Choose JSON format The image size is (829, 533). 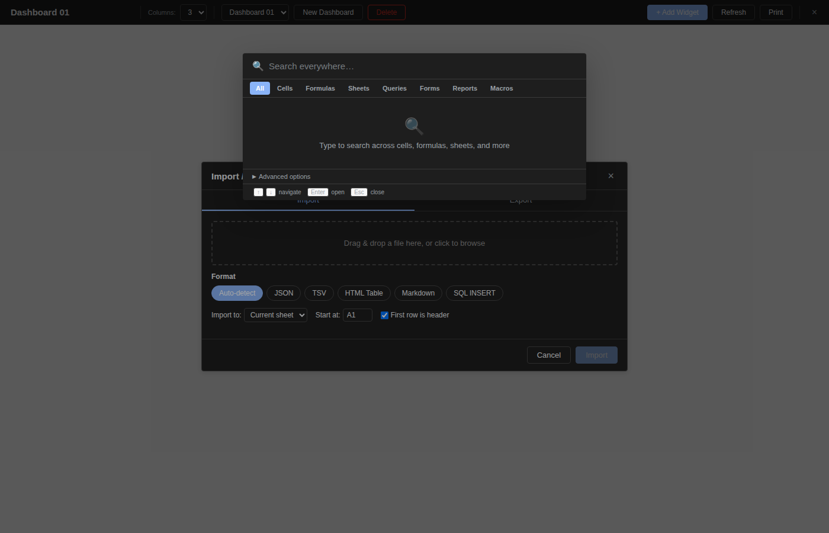coord(284,293)
